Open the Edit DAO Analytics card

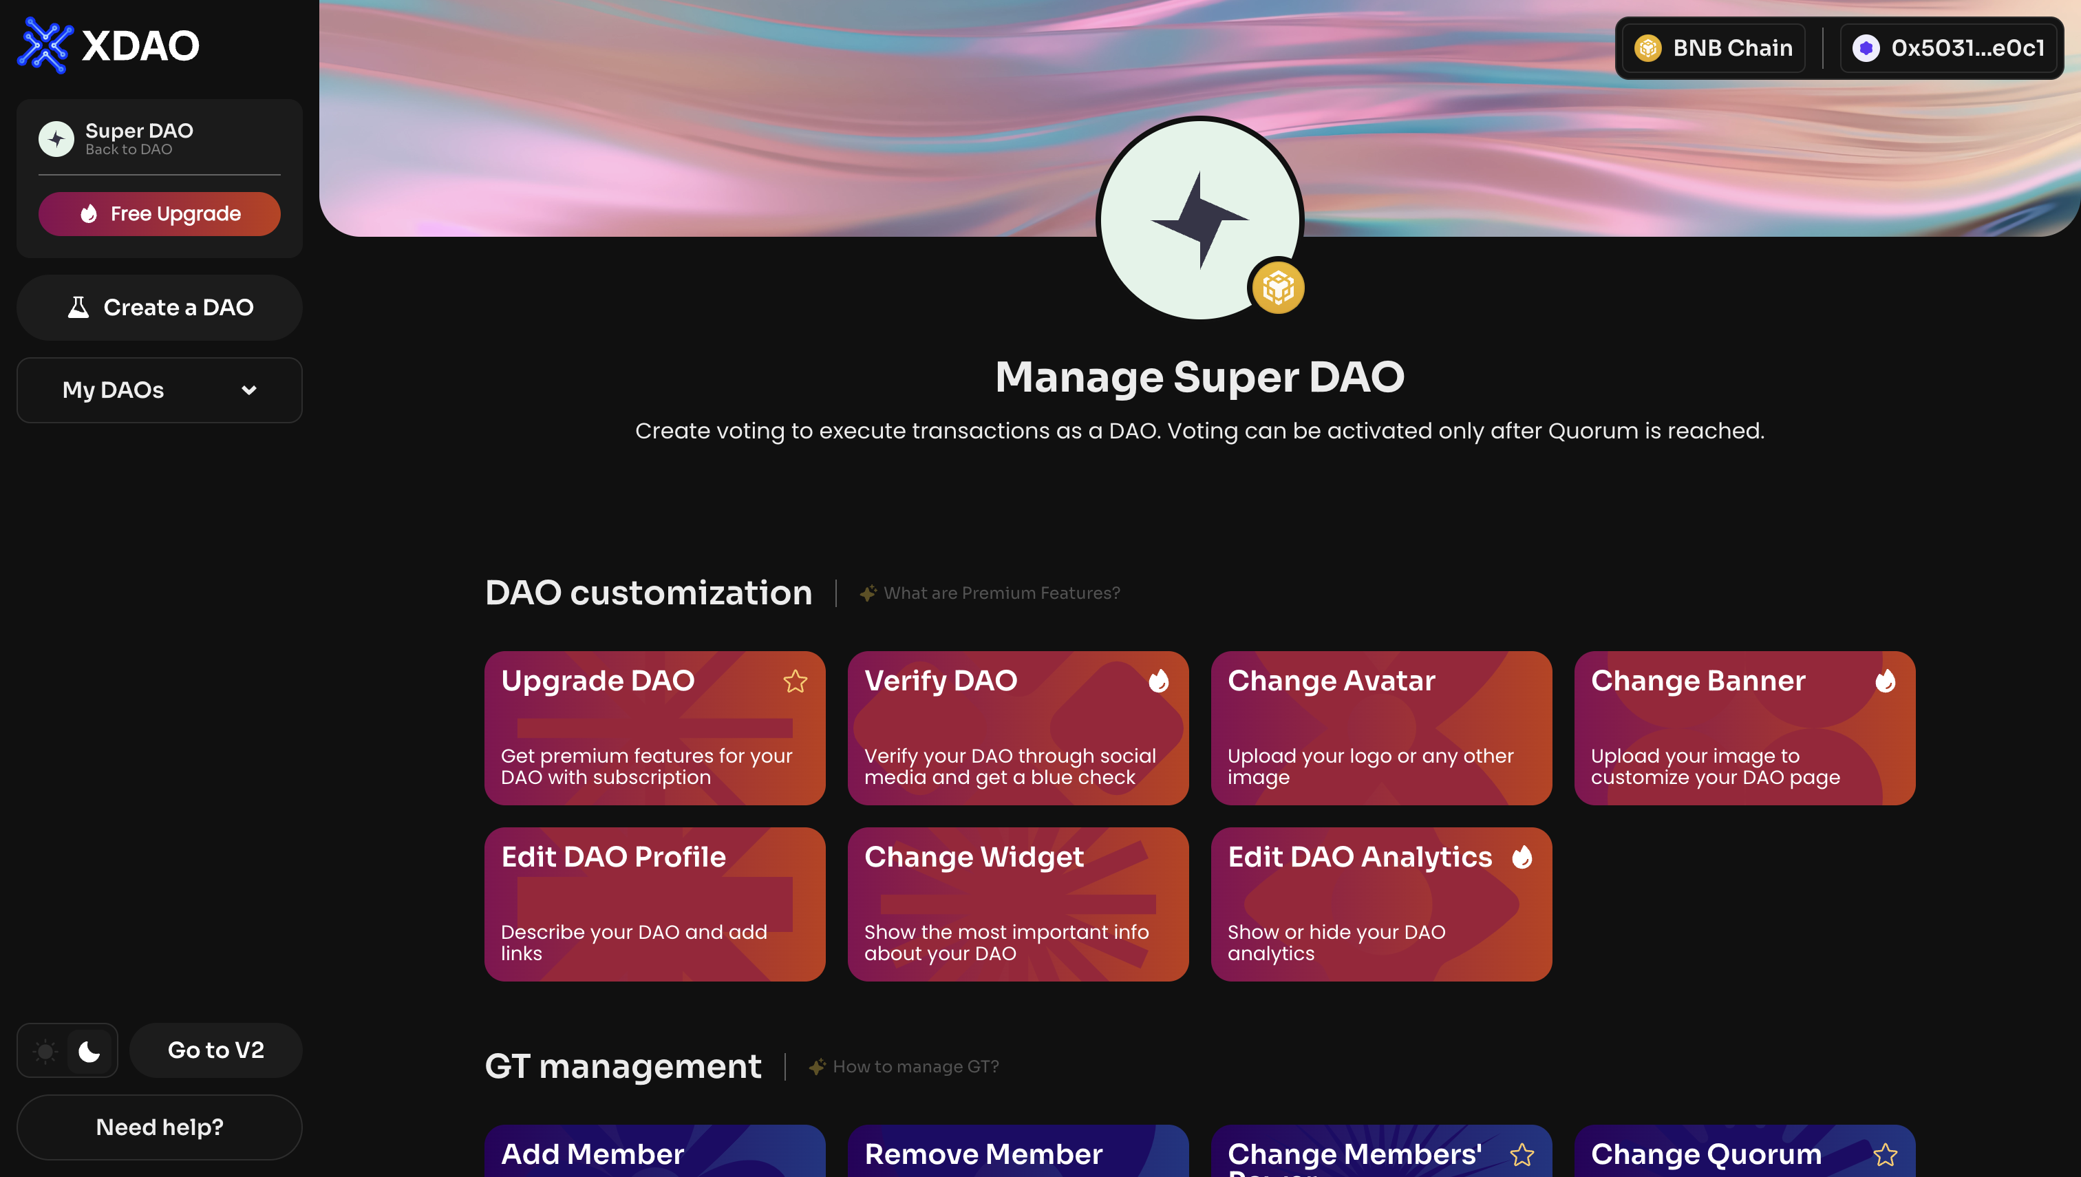pos(1381,904)
